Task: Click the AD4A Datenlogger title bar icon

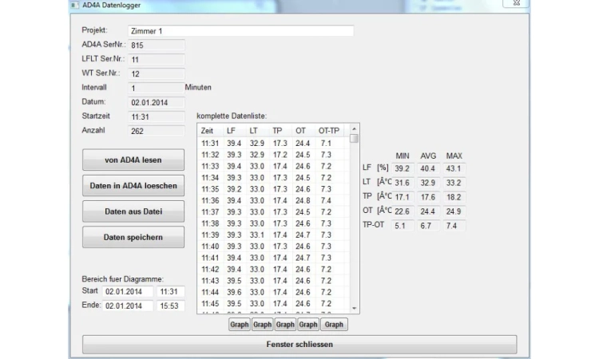Action: [74, 4]
